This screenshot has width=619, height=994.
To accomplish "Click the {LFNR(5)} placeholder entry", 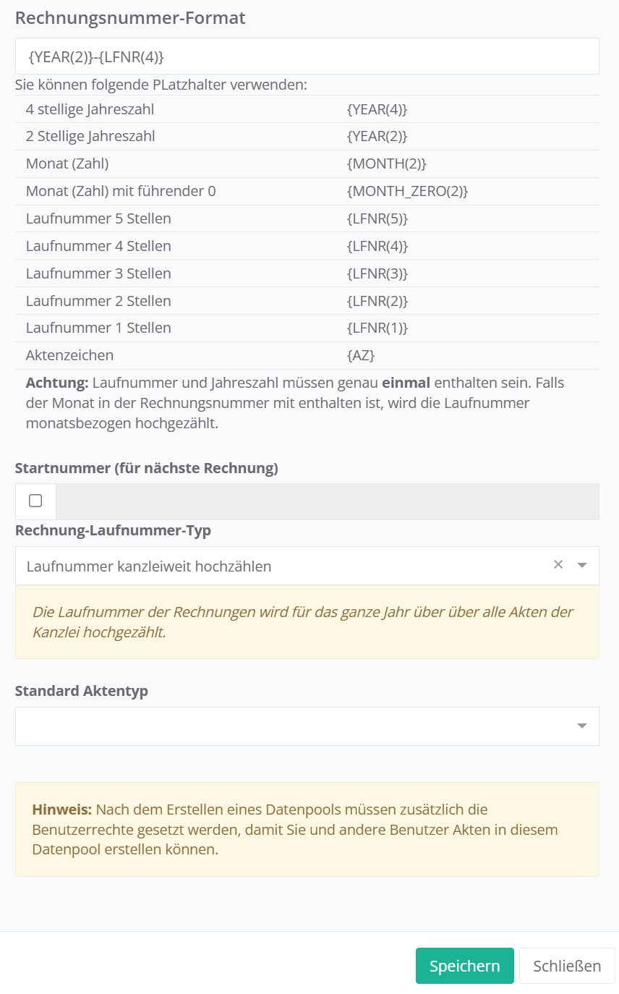I will coord(377,218).
